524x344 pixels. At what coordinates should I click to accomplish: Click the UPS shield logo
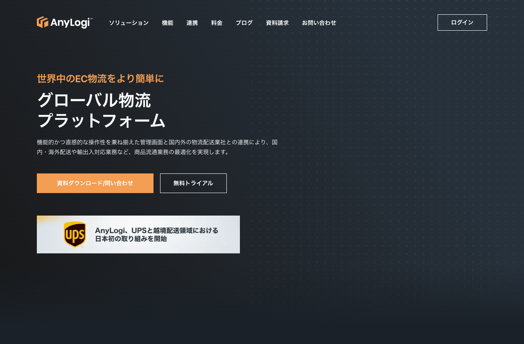(75, 234)
